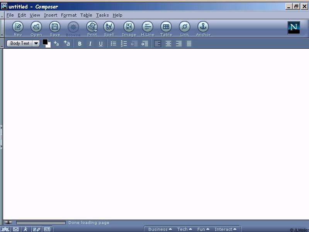Image resolution: width=309 pixels, height=232 pixels.
Task: Create a new page with the New icon
Action: (x=18, y=29)
